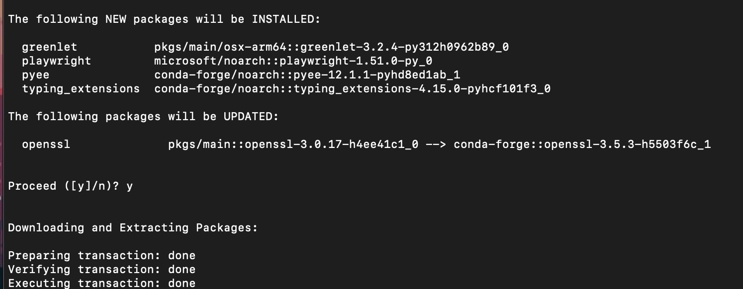Click the conda-forge pyee-12.1.1 build string
The height and width of the screenshot is (289, 743).
point(307,75)
